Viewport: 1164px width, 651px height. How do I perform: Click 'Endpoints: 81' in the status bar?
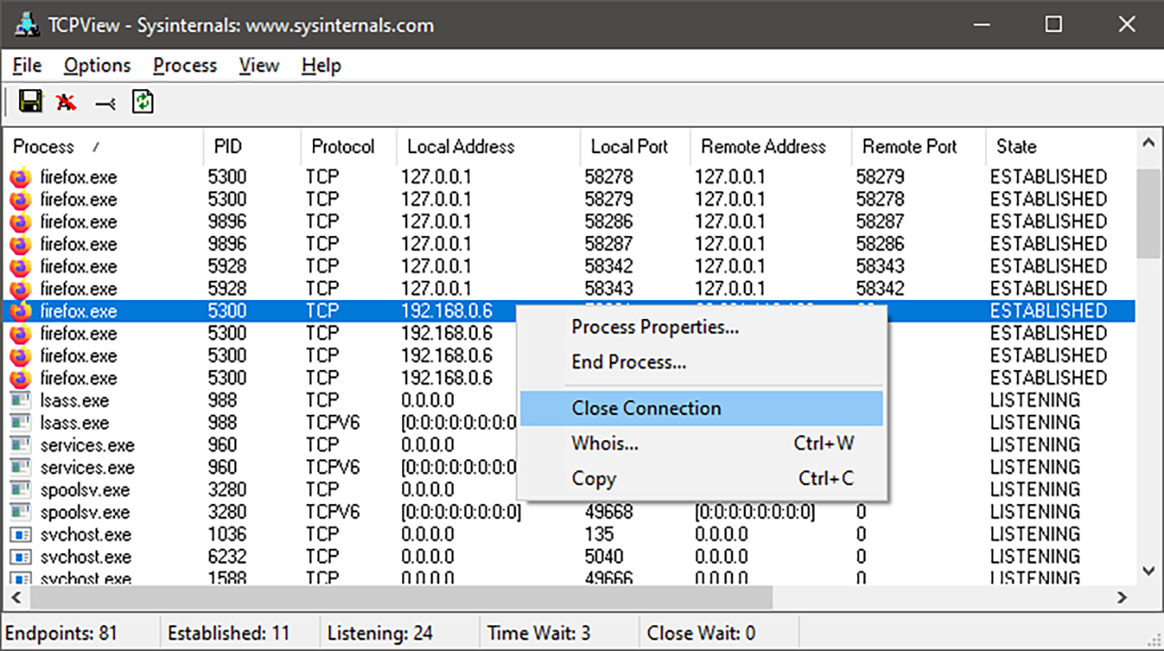tap(61, 633)
